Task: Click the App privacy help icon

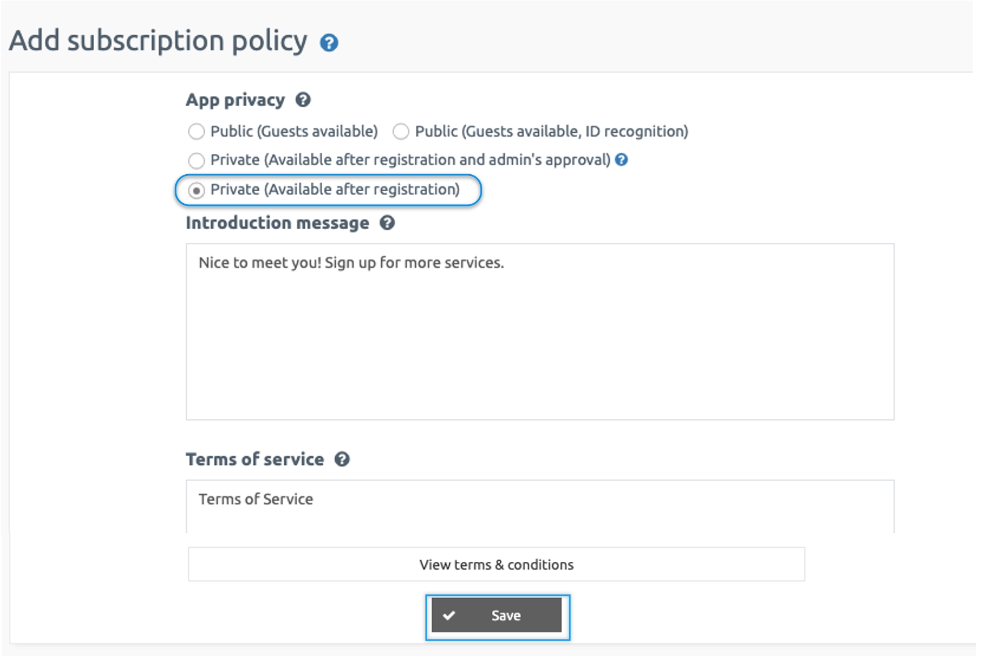Action: point(303,100)
